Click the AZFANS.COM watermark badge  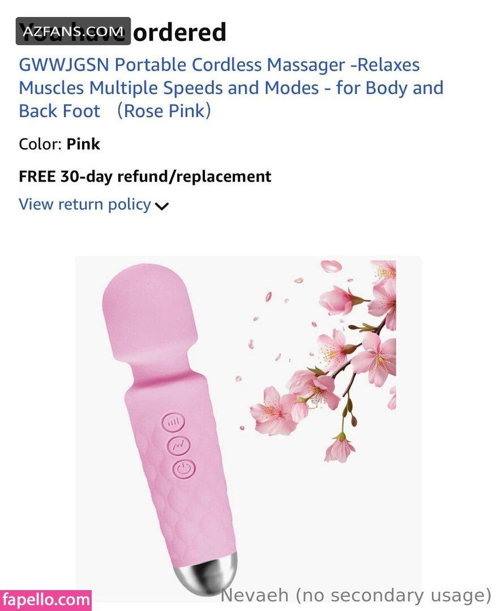coord(73,31)
